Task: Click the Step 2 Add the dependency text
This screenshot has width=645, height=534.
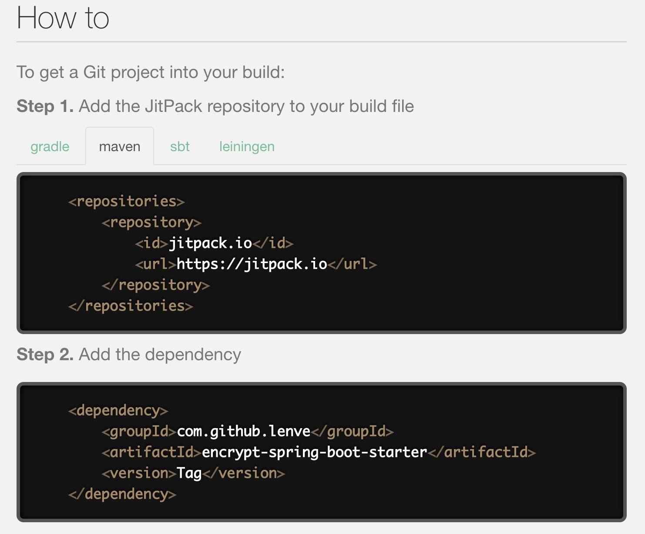Action: point(129,354)
